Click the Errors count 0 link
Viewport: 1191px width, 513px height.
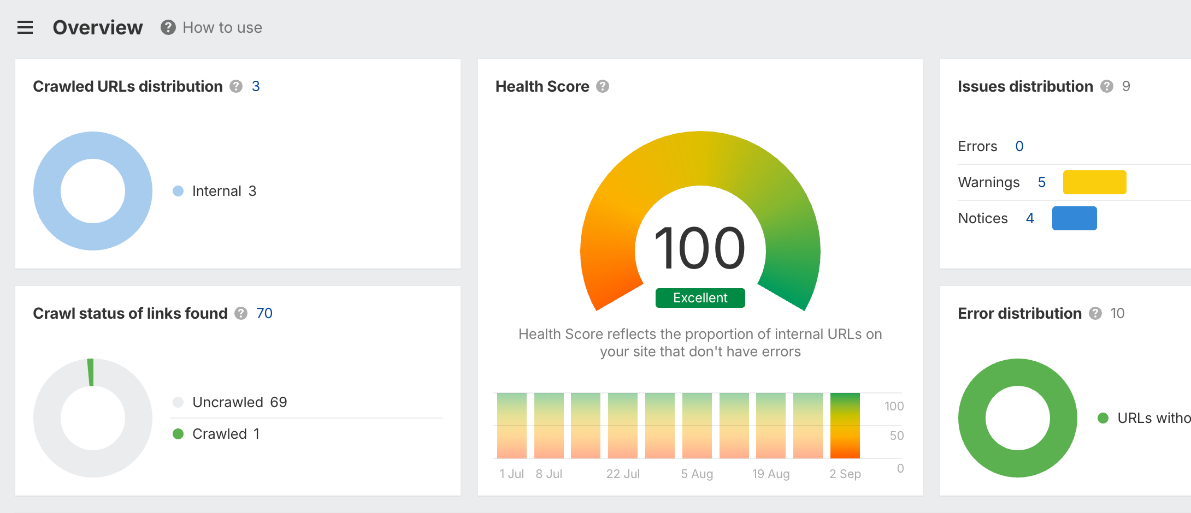(1018, 146)
